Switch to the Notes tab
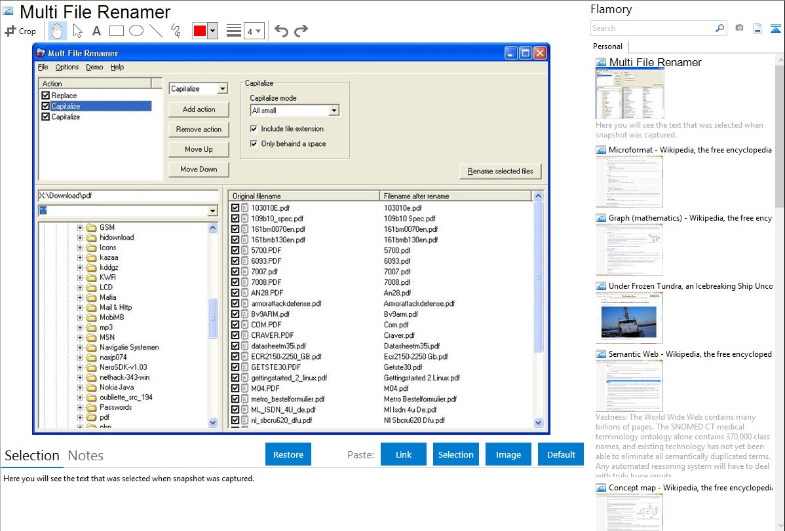This screenshot has height=531, width=785. [x=86, y=456]
